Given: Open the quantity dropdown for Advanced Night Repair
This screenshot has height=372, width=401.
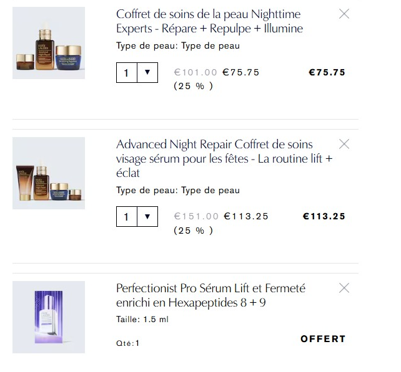Looking at the screenshot, I should [147, 216].
